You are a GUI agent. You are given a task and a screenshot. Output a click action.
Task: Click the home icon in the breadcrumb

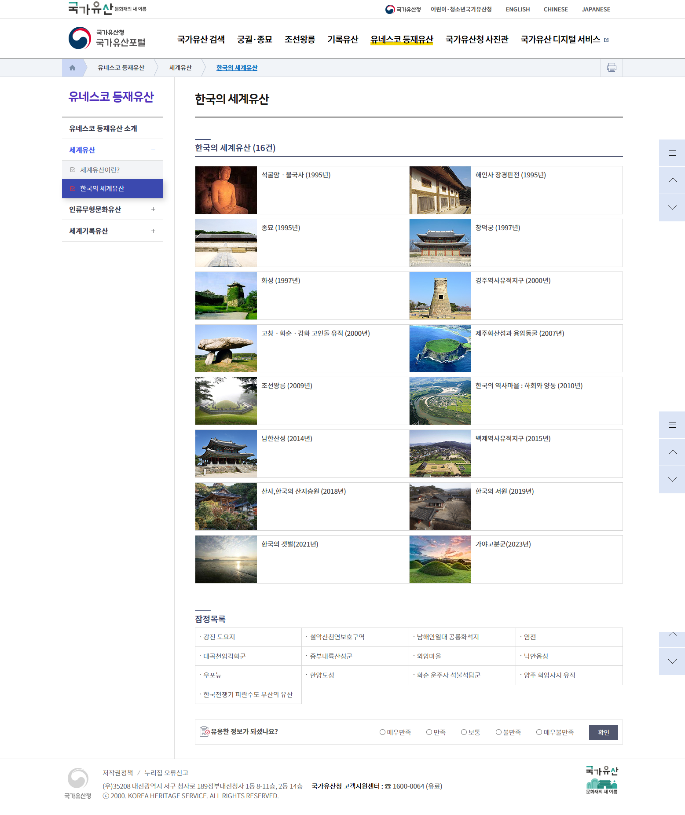72,68
